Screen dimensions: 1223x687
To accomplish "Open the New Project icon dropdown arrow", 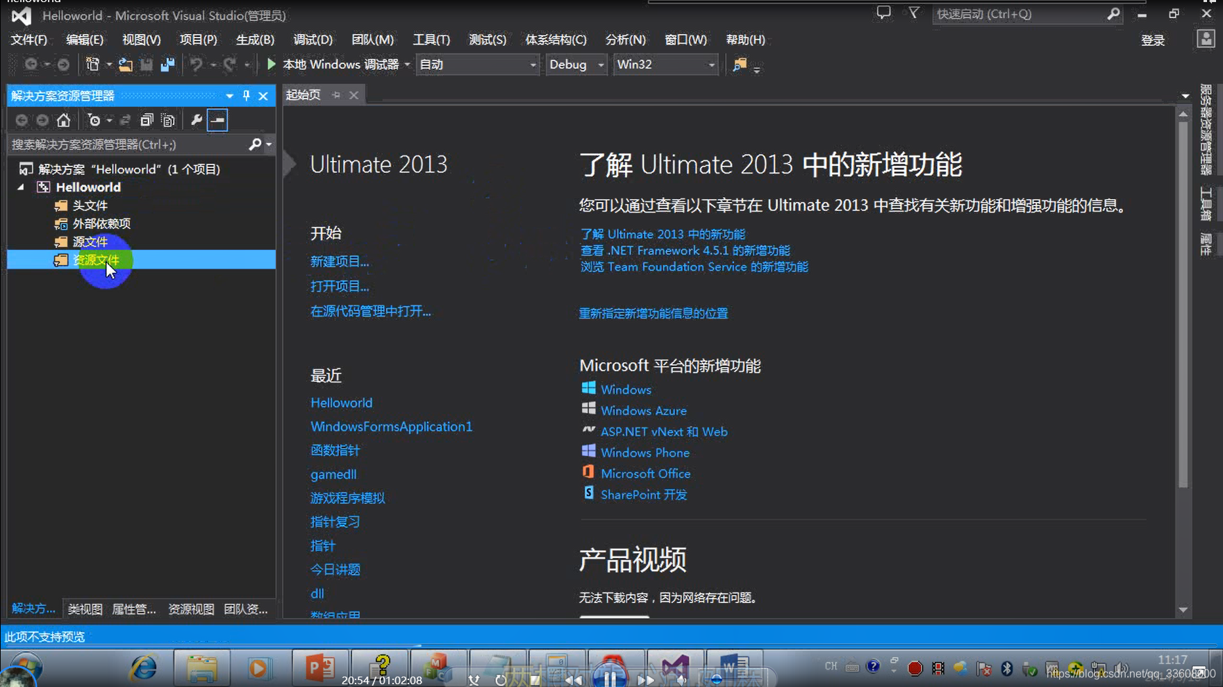I will 109,65.
